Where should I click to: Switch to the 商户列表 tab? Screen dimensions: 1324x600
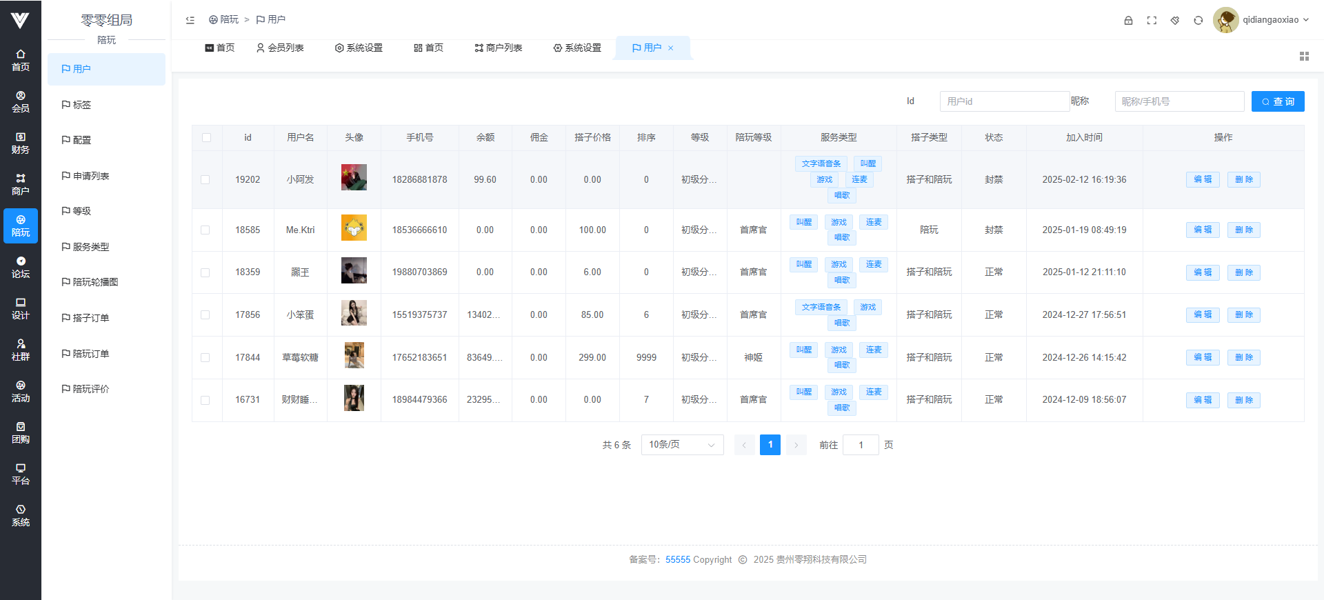498,48
